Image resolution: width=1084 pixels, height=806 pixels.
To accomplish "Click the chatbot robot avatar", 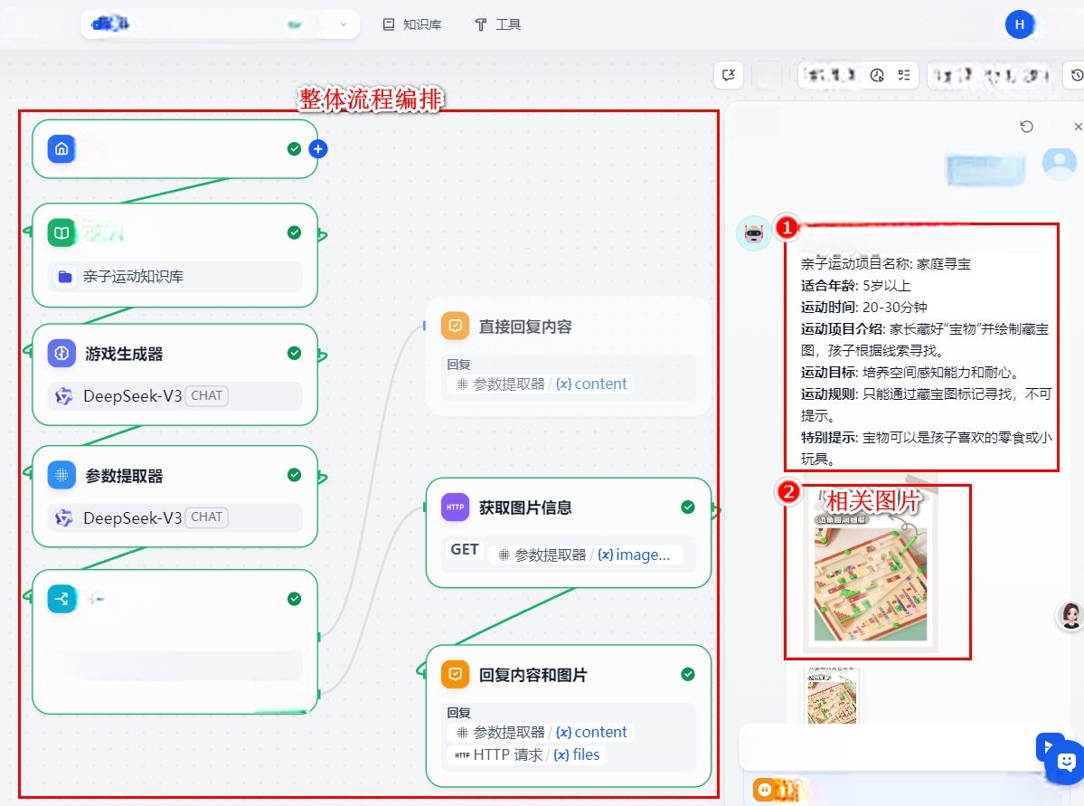I will tap(753, 233).
